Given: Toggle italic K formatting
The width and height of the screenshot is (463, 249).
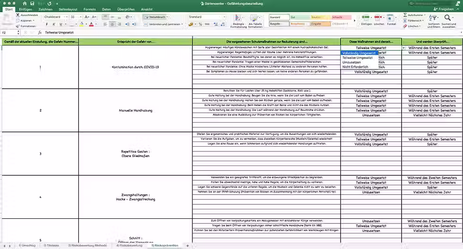Looking at the screenshot, I should (x=54, y=24).
